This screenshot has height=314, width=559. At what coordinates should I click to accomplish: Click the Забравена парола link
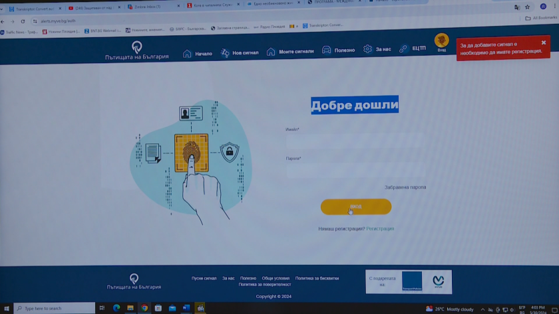click(405, 187)
